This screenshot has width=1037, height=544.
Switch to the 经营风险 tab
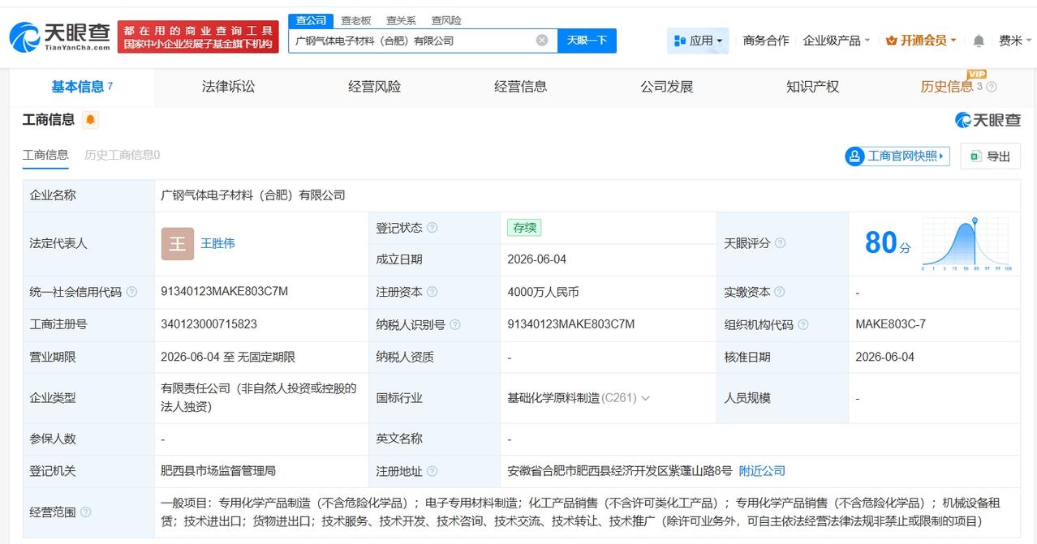click(x=374, y=87)
